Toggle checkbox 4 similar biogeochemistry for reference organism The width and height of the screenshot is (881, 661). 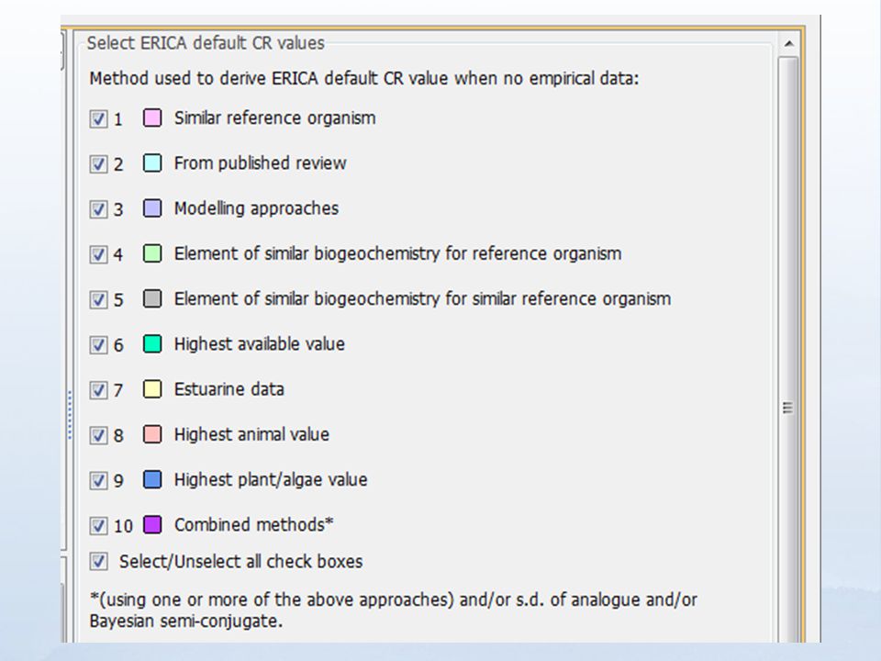click(98, 254)
